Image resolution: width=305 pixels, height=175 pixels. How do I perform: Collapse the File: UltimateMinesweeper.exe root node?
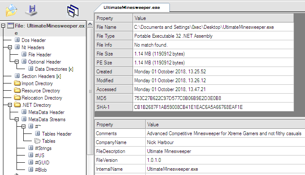click(3, 26)
